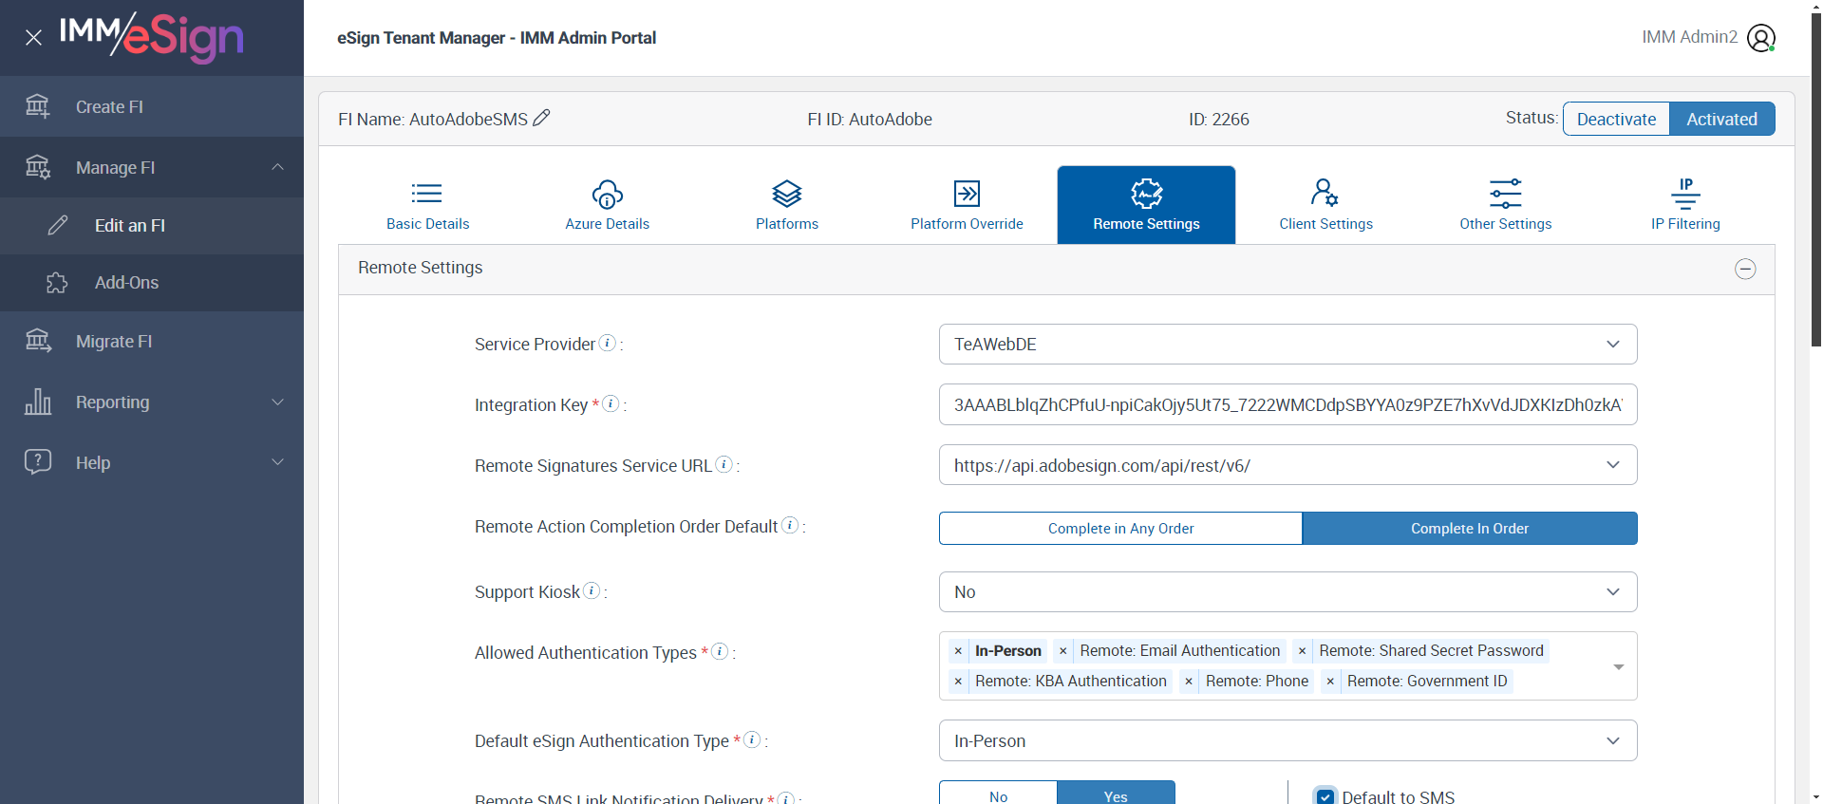Expand the Help menu
Screen dimensions: 1823x804
[277, 462]
